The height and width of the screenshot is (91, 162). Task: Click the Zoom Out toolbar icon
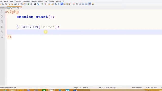coord(45,4)
